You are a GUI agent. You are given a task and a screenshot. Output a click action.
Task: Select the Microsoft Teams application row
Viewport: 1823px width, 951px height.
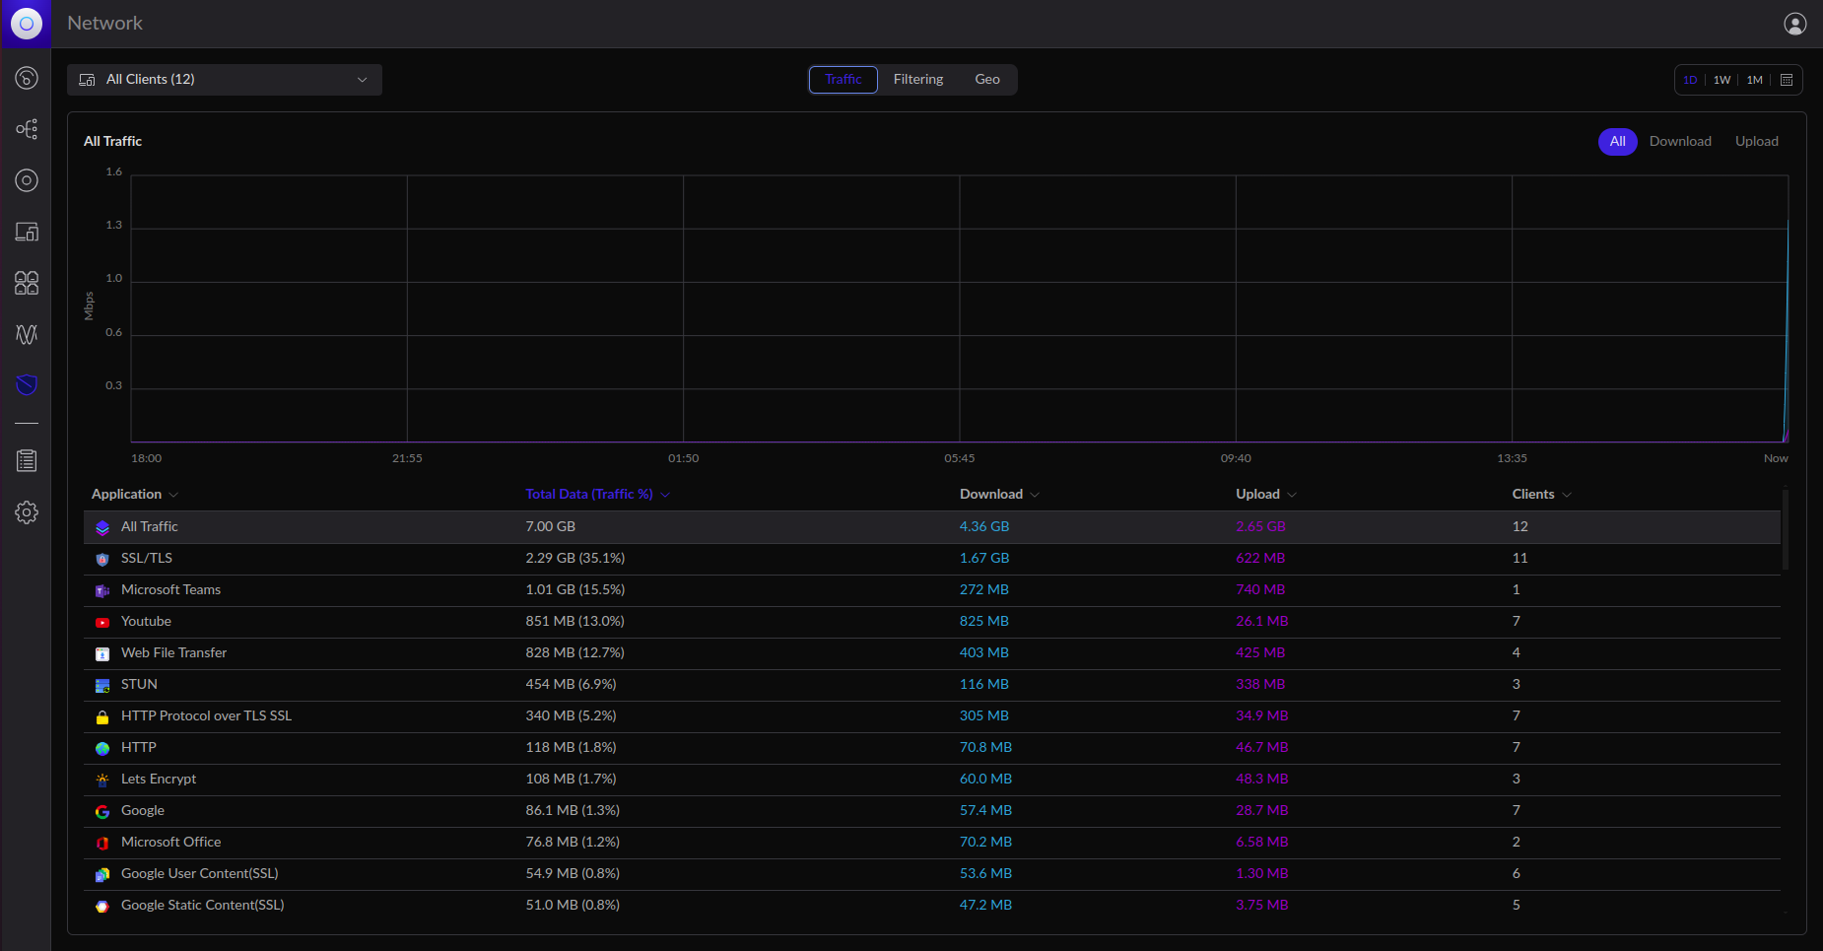pyautogui.click(x=170, y=589)
